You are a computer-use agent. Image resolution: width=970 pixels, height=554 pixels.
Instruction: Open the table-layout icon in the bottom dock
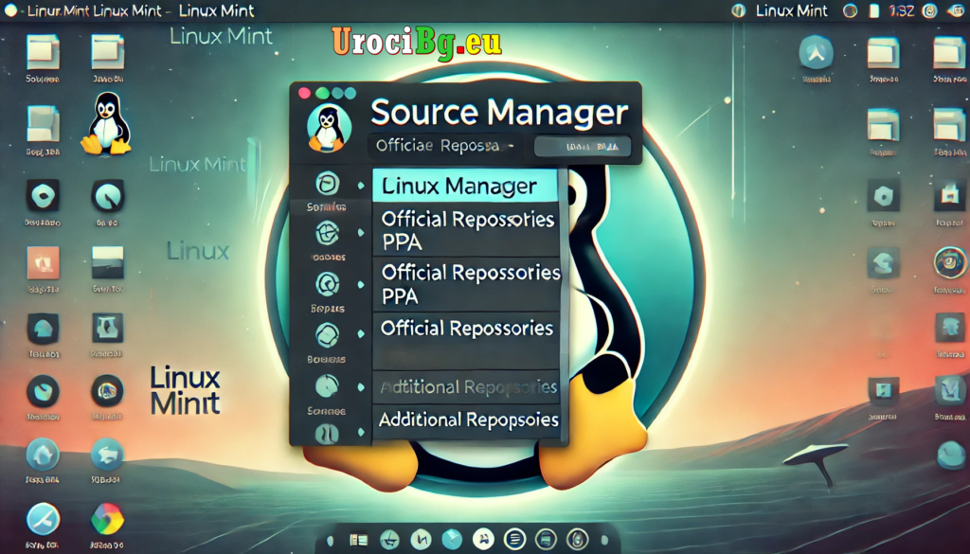click(x=359, y=540)
